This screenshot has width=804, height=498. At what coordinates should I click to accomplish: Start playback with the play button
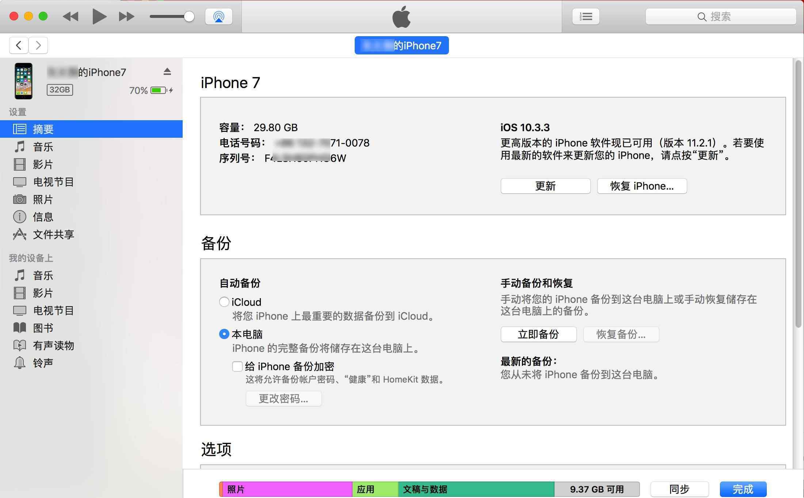(99, 16)
